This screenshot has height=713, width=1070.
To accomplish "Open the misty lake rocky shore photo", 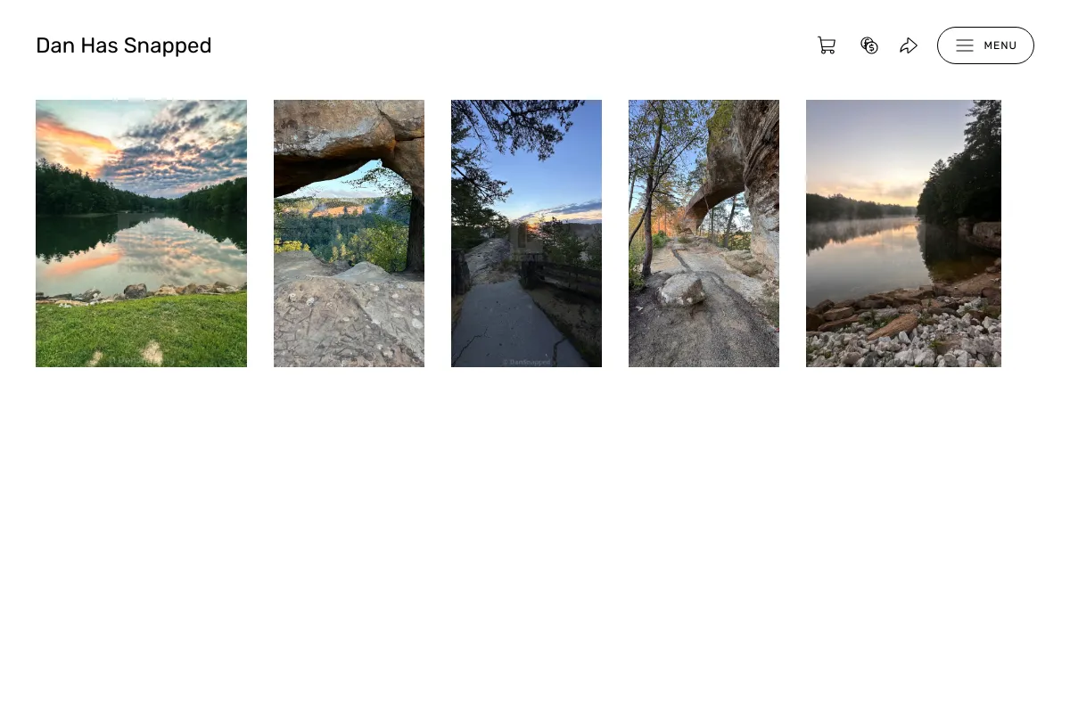I will pyautogui.click(x=903, y=234).
